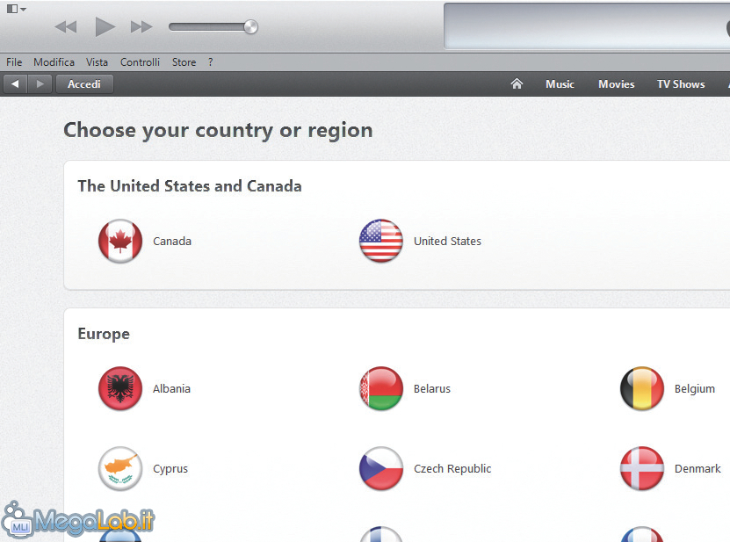Click the Canada flag icon

(x=120, y=242)
